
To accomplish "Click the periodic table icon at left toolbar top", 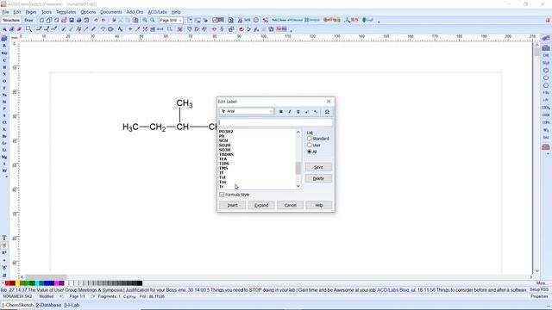I will tap(4, 38).
